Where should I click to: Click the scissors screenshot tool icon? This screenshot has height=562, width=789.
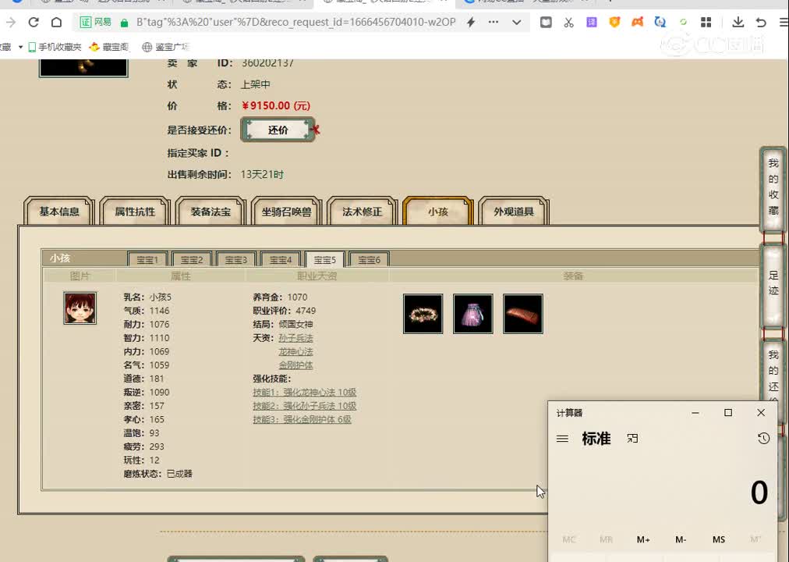(568, 22)
